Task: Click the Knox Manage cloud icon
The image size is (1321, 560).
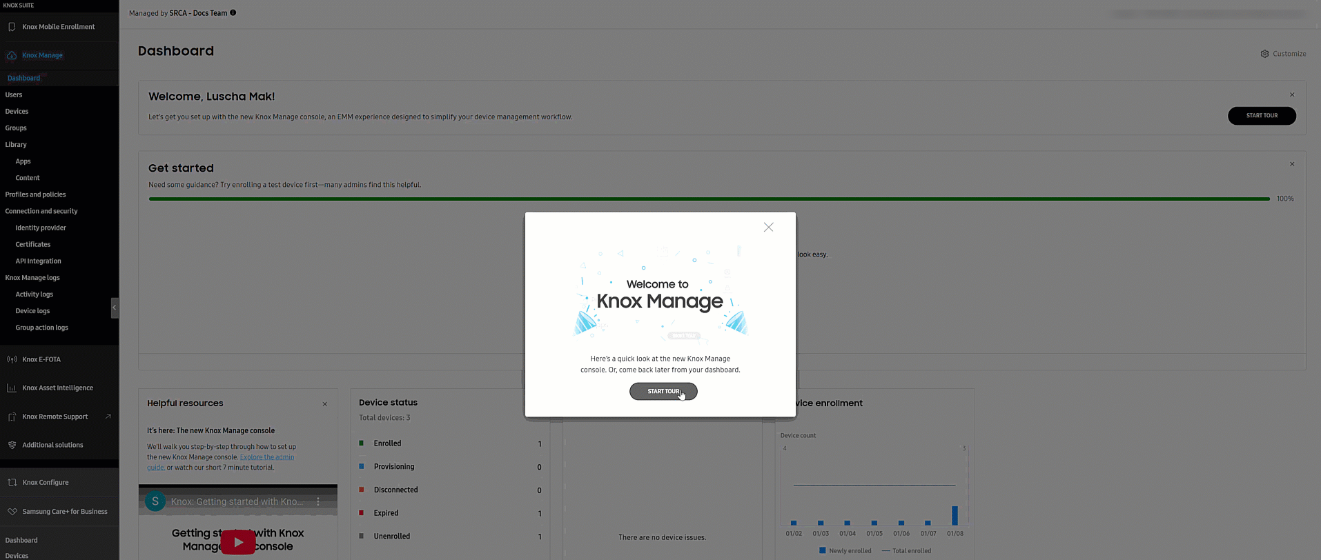Action: coord(12,55)
